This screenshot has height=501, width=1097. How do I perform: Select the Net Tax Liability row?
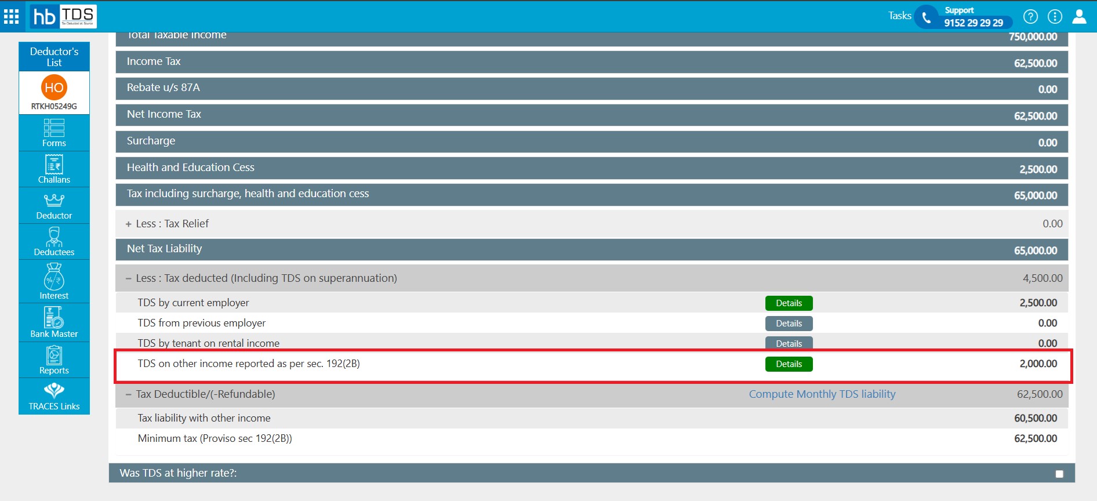591,249
